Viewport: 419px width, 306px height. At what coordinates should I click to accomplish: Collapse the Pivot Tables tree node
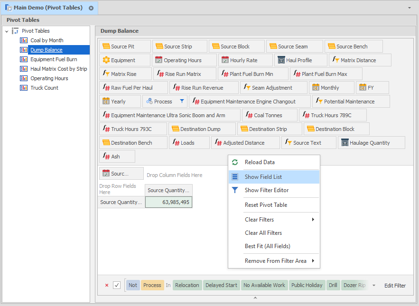5,30
